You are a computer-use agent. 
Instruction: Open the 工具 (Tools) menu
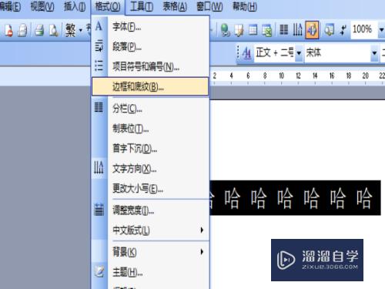[142, 6]
